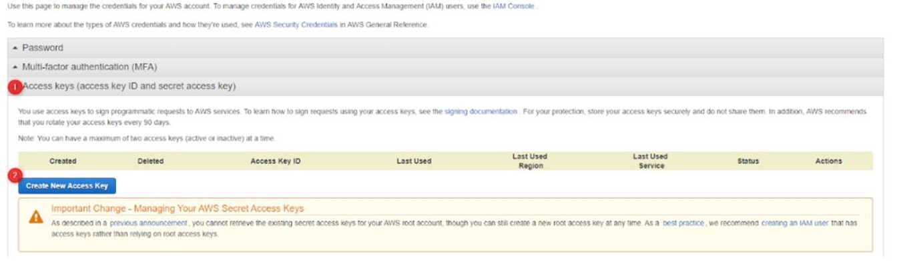
Task: Click the Status column header
Action: 748,161
